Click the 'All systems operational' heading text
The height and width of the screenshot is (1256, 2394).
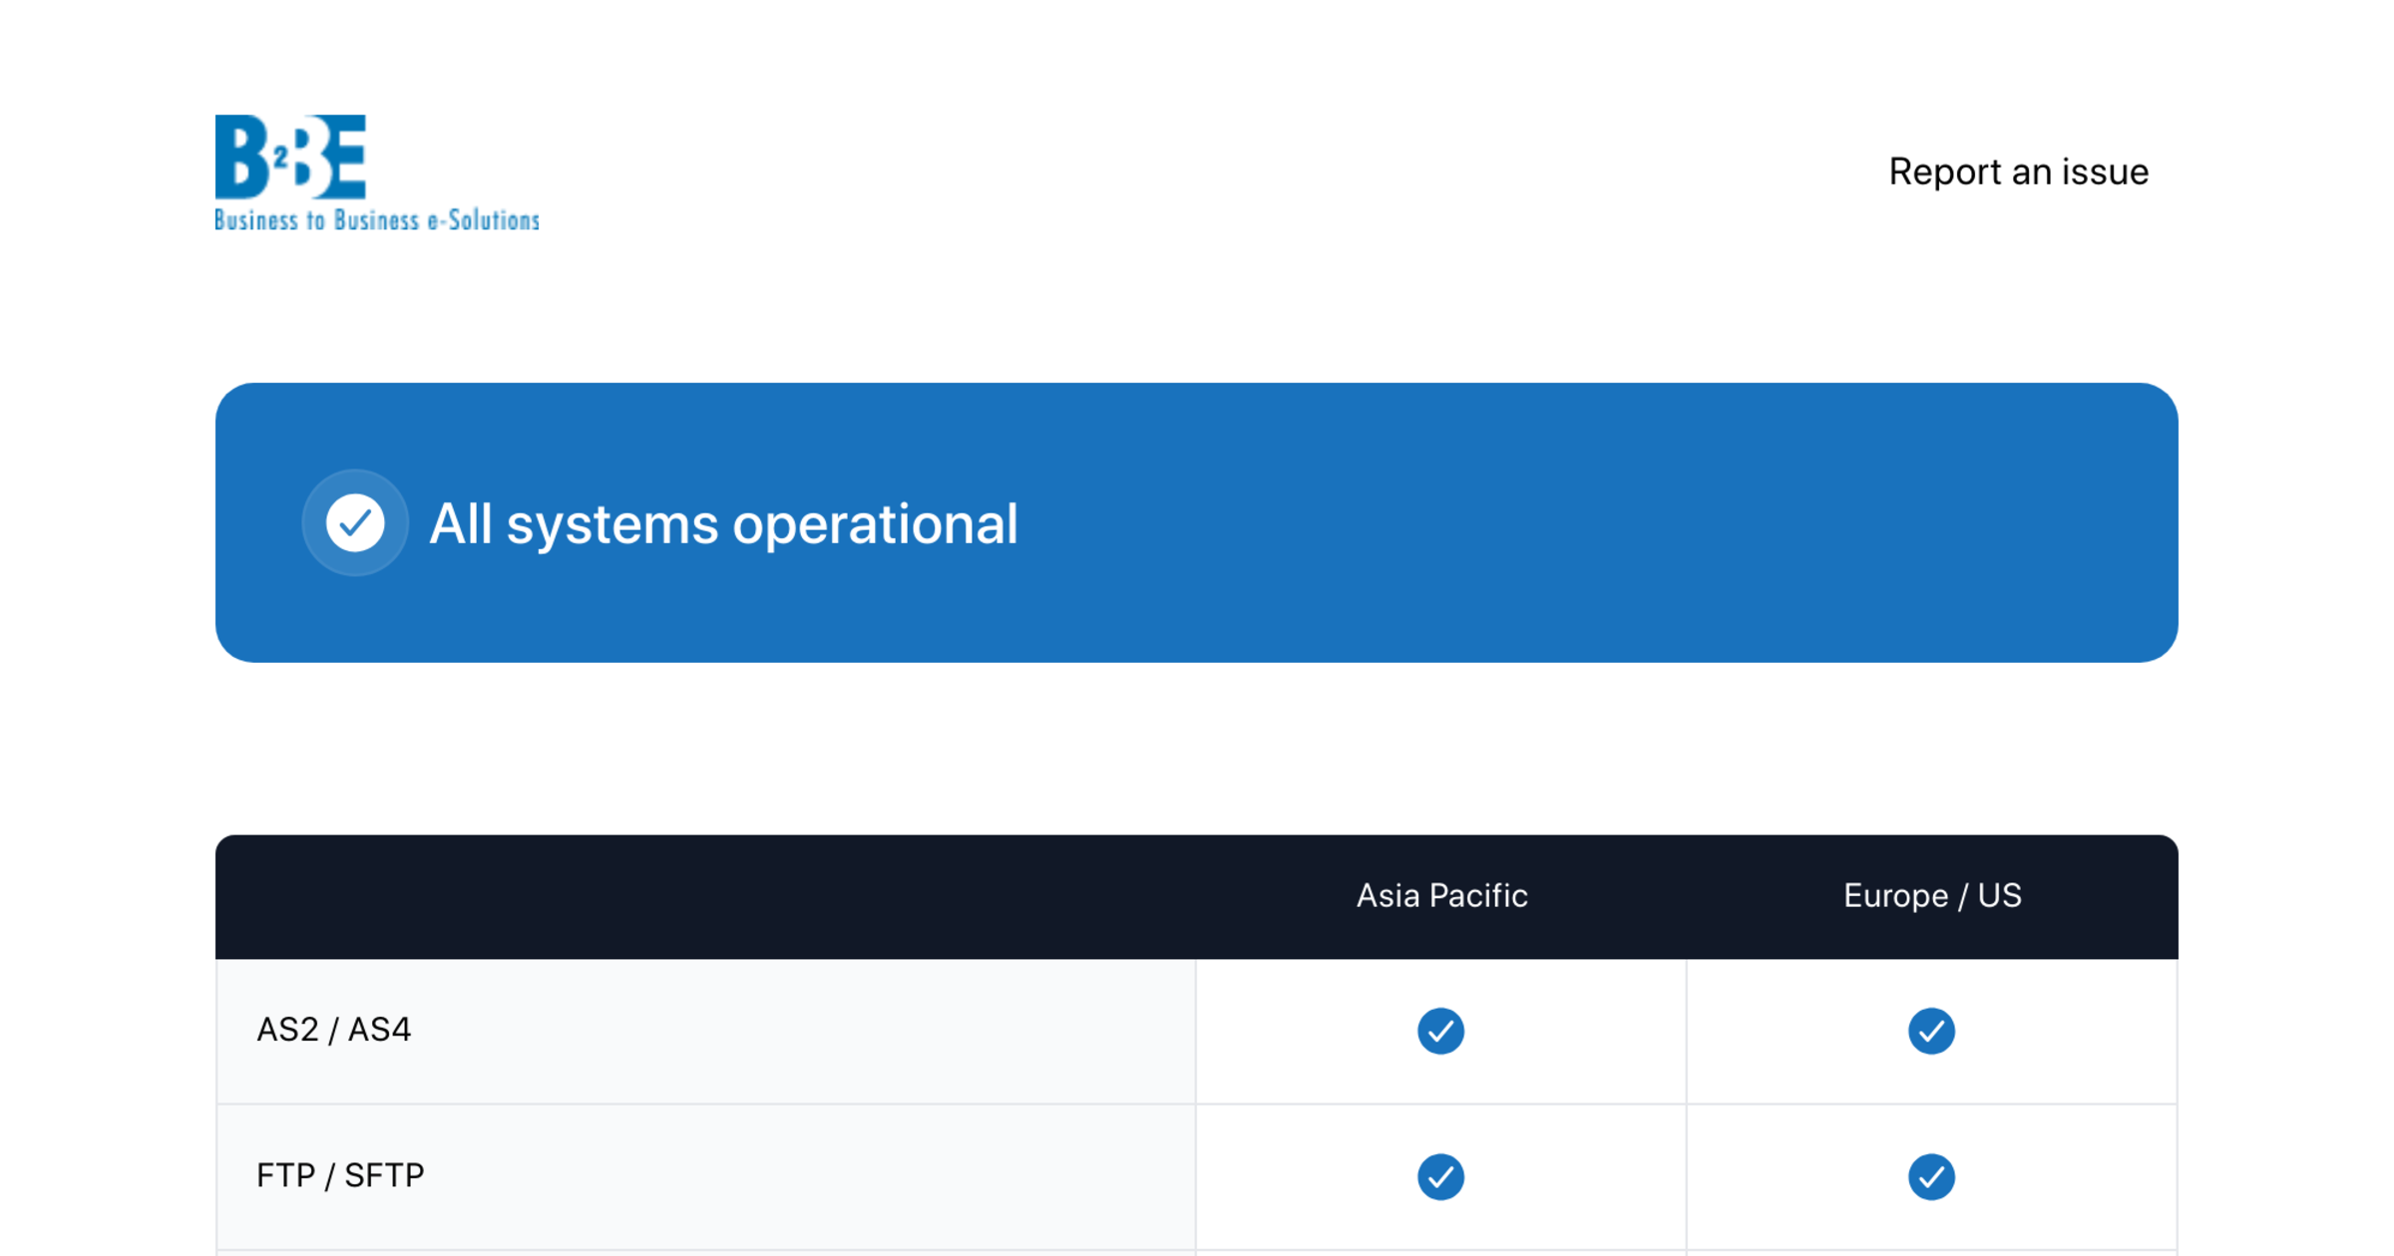point(723,524)
